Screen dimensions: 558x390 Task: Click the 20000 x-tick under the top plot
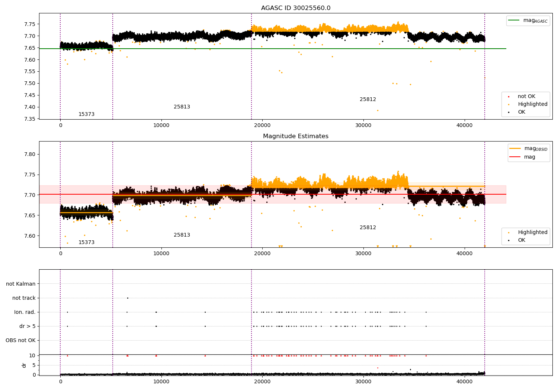[262, 126]
